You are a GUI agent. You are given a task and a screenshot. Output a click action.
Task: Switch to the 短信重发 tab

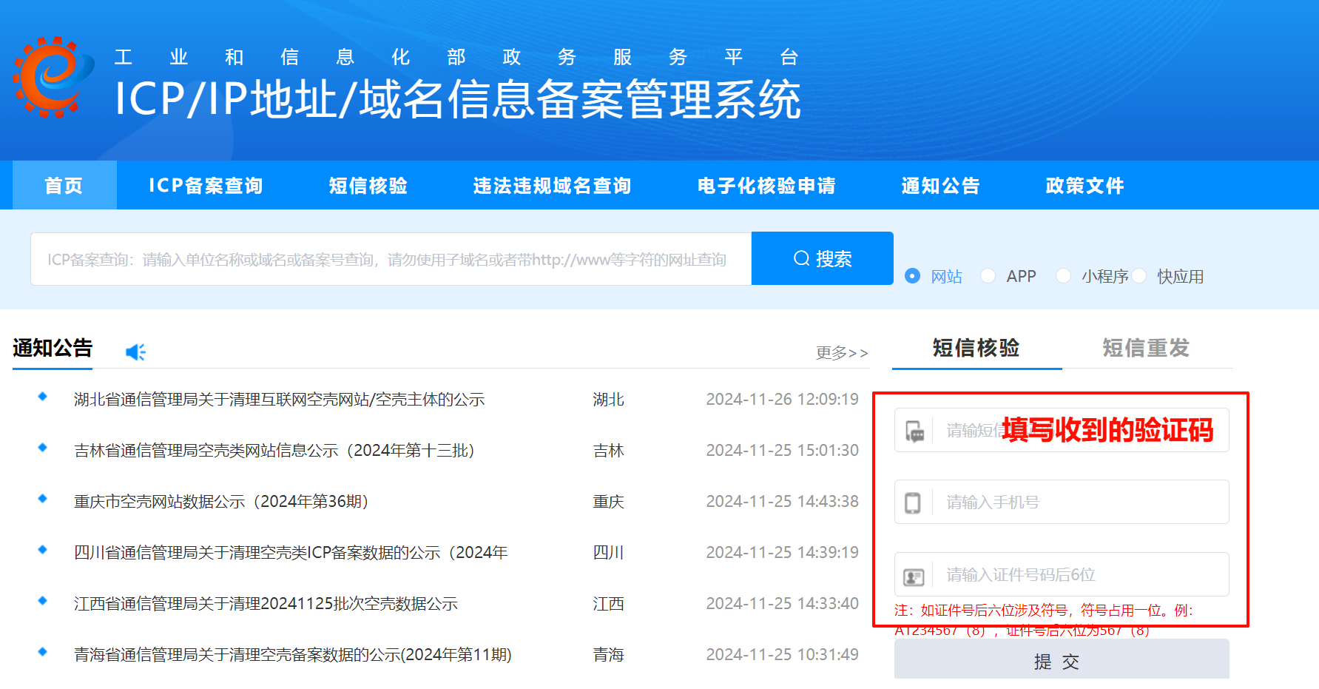(x=1145, y=348)
